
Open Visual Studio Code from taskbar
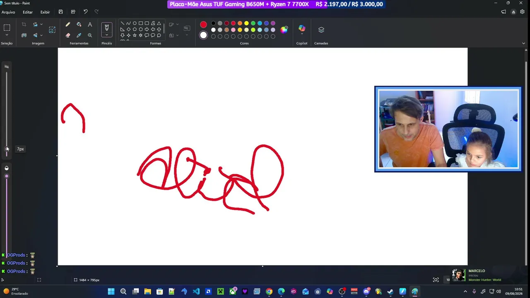[x=196, y=291]
